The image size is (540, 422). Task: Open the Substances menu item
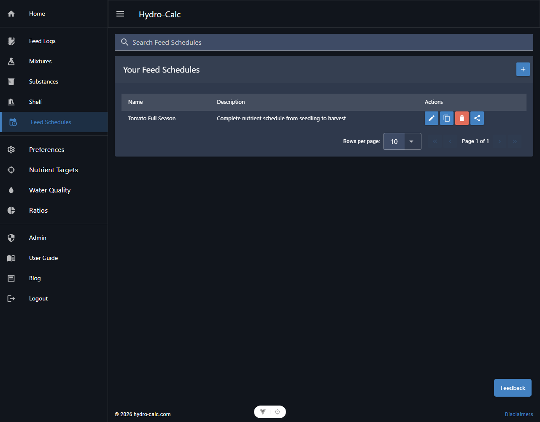click(x=54, y=81)
